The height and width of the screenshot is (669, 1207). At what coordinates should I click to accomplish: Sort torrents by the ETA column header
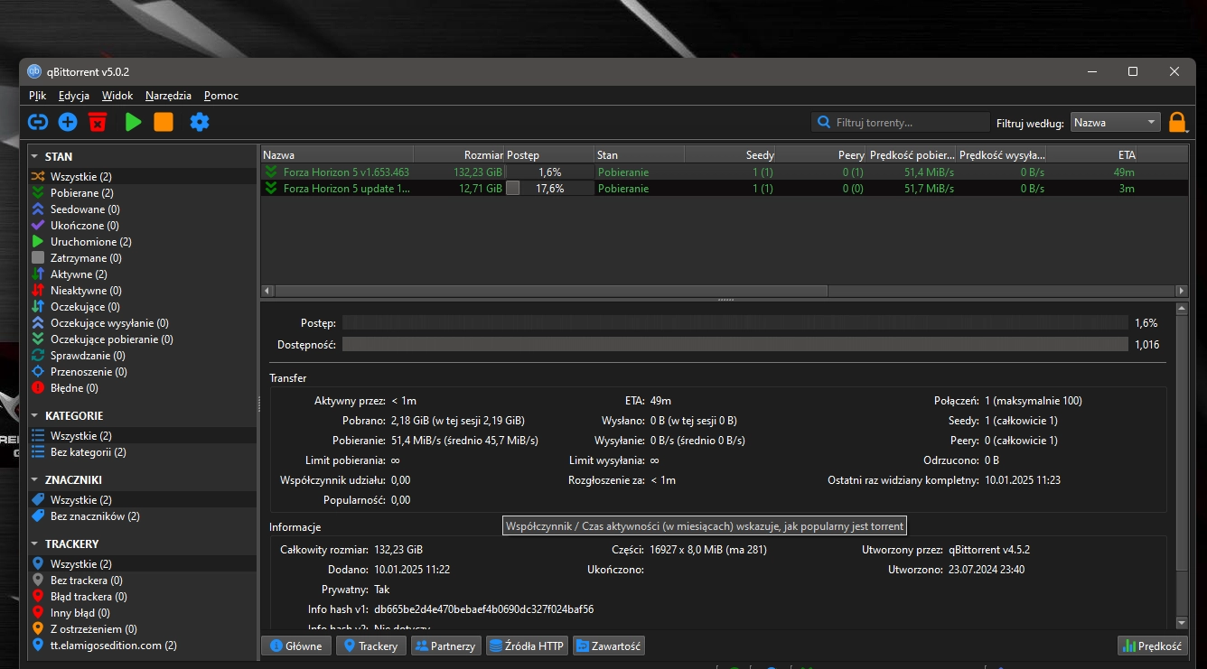pyautogui.click(x=1090, y=154)
